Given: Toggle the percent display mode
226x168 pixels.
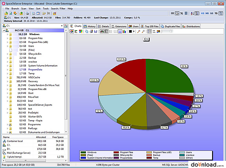Looking at the screenshot, I should coord(182,14).
